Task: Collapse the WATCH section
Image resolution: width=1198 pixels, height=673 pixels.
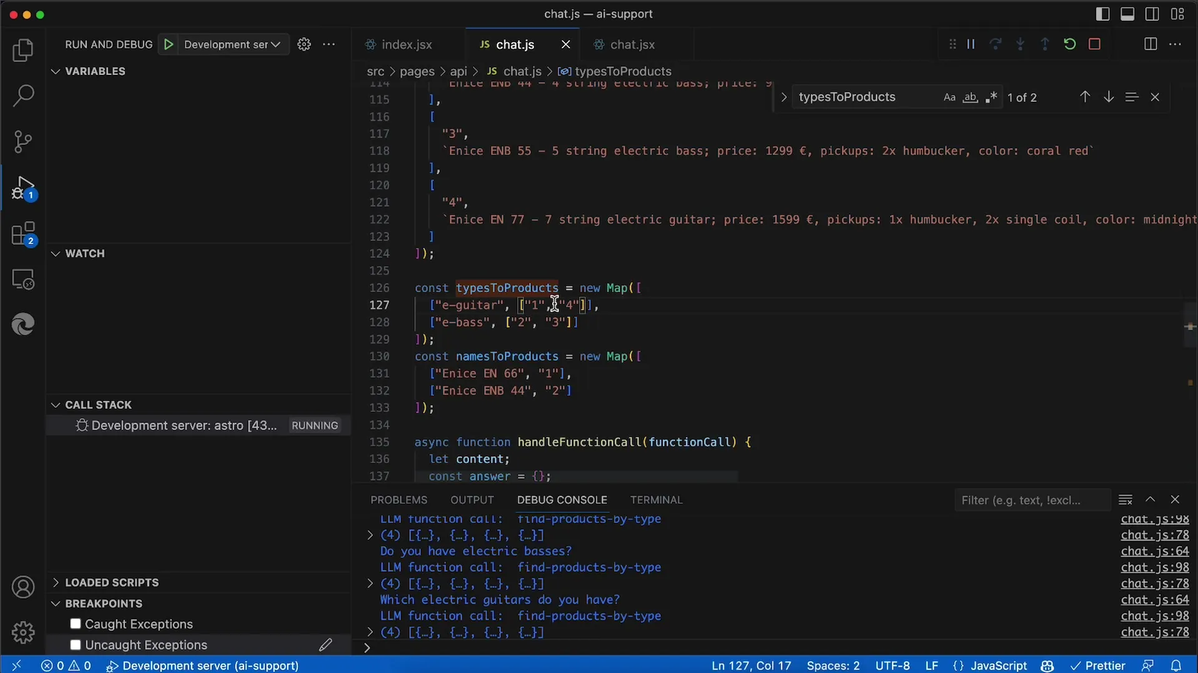Action: click(x=56, y=253)
